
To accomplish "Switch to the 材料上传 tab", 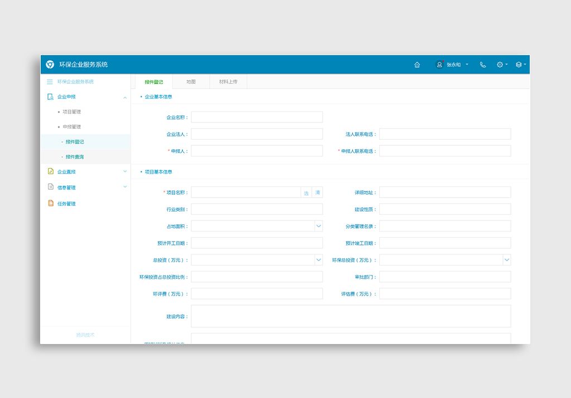I will [228, 82].
